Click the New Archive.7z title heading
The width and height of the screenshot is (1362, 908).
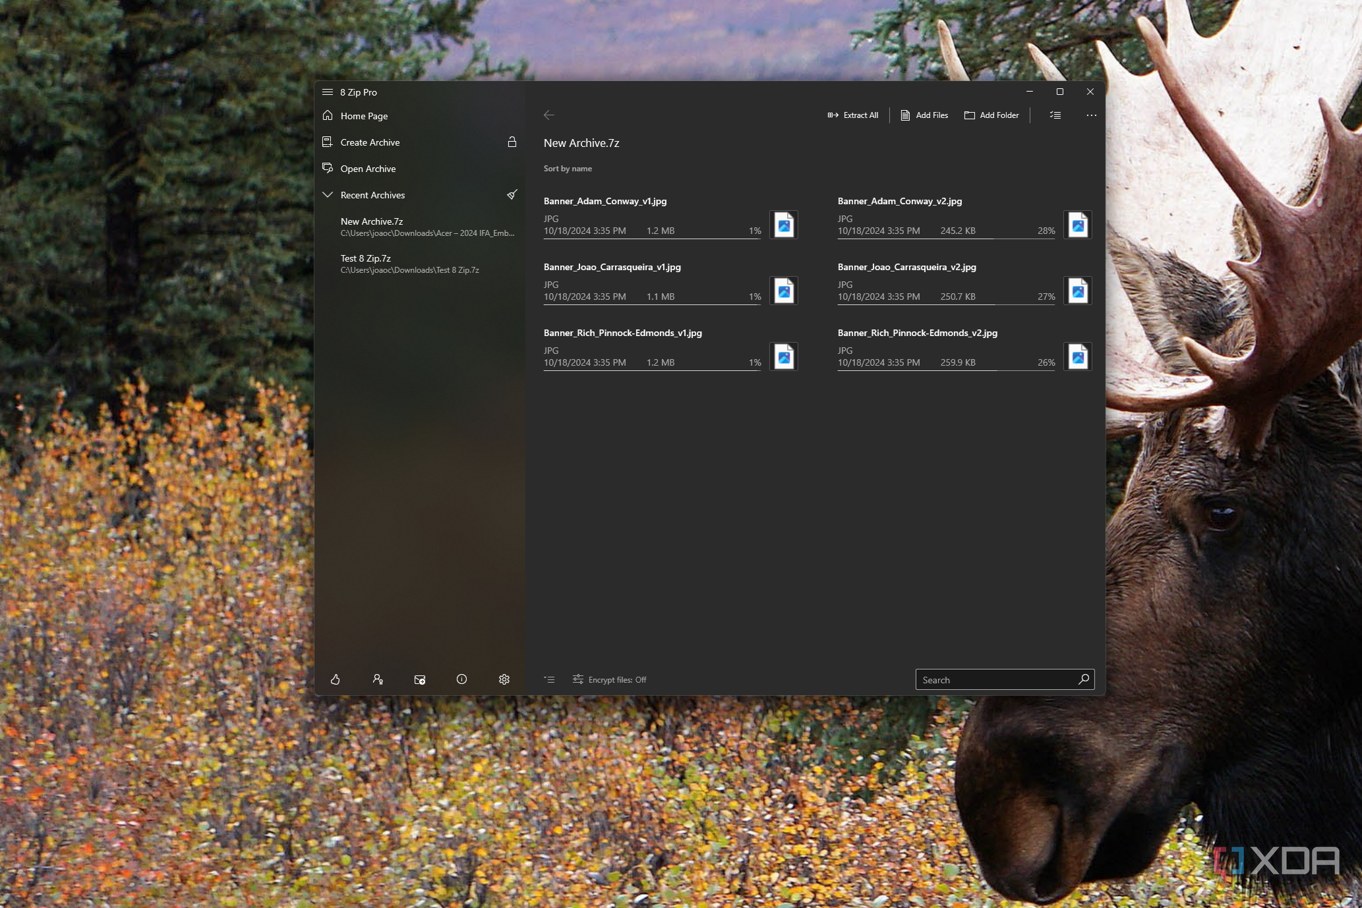tap(581, 143)
